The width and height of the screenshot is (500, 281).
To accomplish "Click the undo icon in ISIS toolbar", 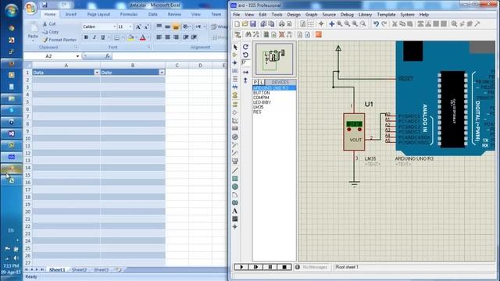I will (376, 24).
